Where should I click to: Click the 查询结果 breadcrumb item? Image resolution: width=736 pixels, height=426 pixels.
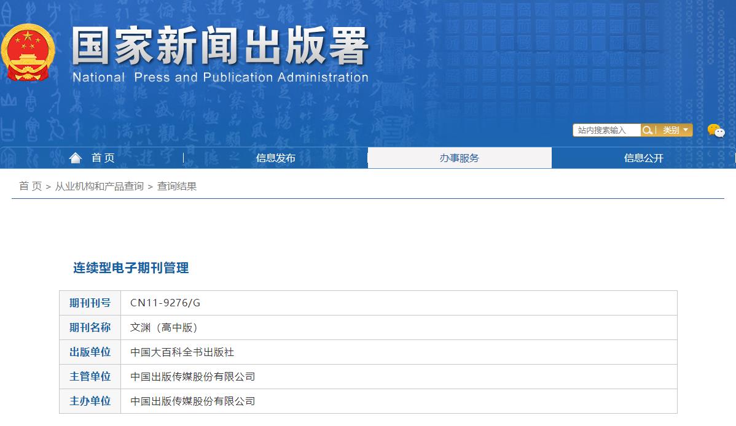[177, 186]
